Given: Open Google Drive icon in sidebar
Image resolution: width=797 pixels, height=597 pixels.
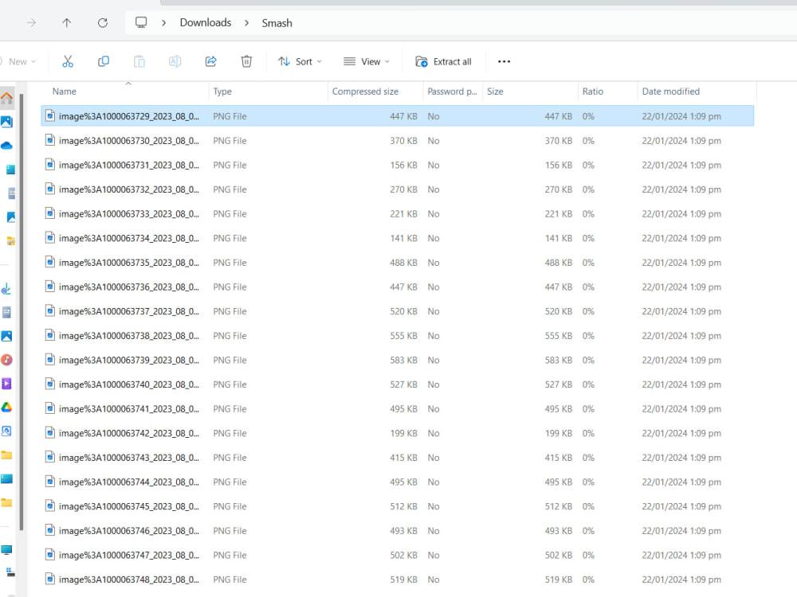Looking at the screenshot, I should [x=6, y=408].
